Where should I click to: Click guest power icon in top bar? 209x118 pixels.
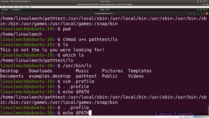204,10
